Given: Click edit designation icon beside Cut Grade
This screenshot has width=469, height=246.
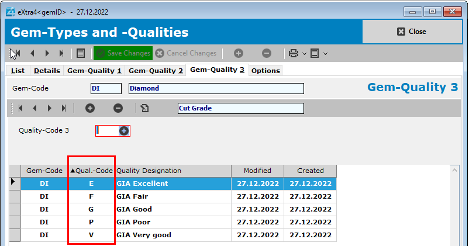Looking at the screenshot, I should click(x=145, y=108).
